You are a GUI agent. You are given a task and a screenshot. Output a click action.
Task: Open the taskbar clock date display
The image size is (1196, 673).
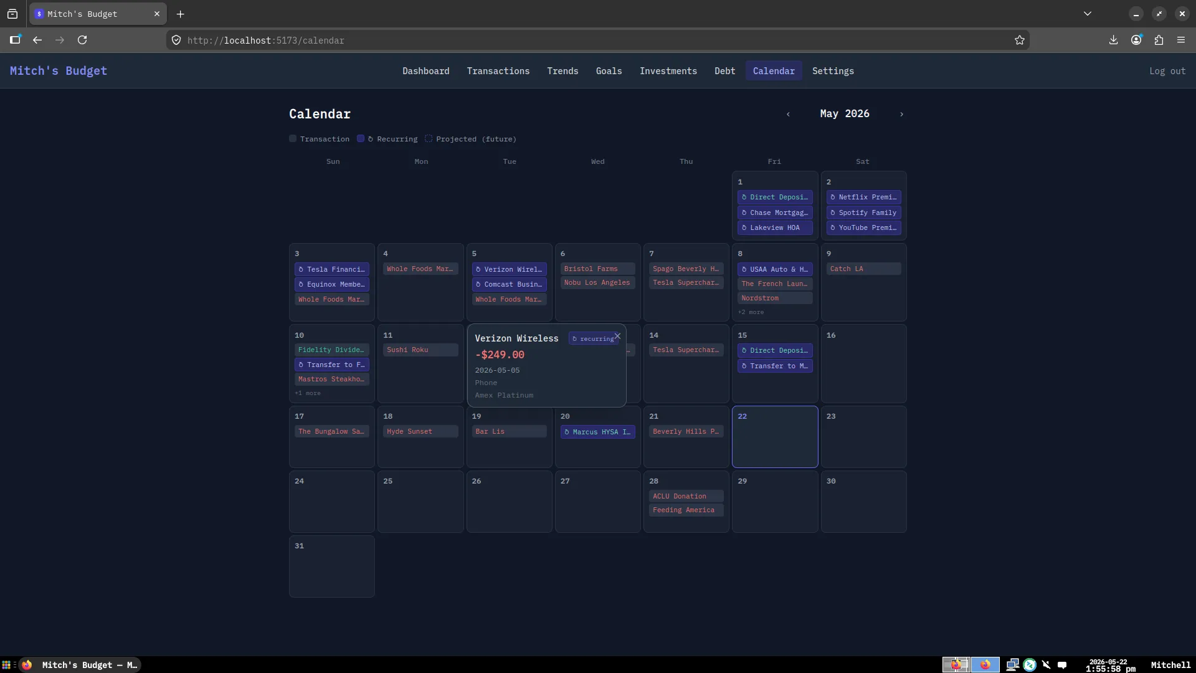coord(1110,666)
